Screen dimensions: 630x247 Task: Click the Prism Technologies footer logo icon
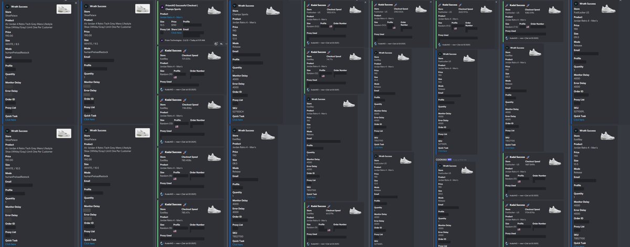[161, 40]
